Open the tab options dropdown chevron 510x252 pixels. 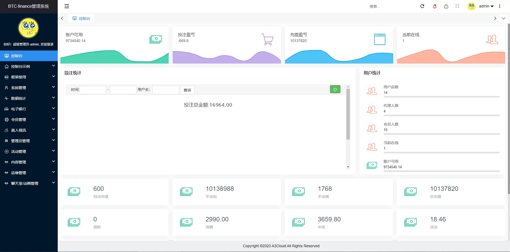coord(504,18)
